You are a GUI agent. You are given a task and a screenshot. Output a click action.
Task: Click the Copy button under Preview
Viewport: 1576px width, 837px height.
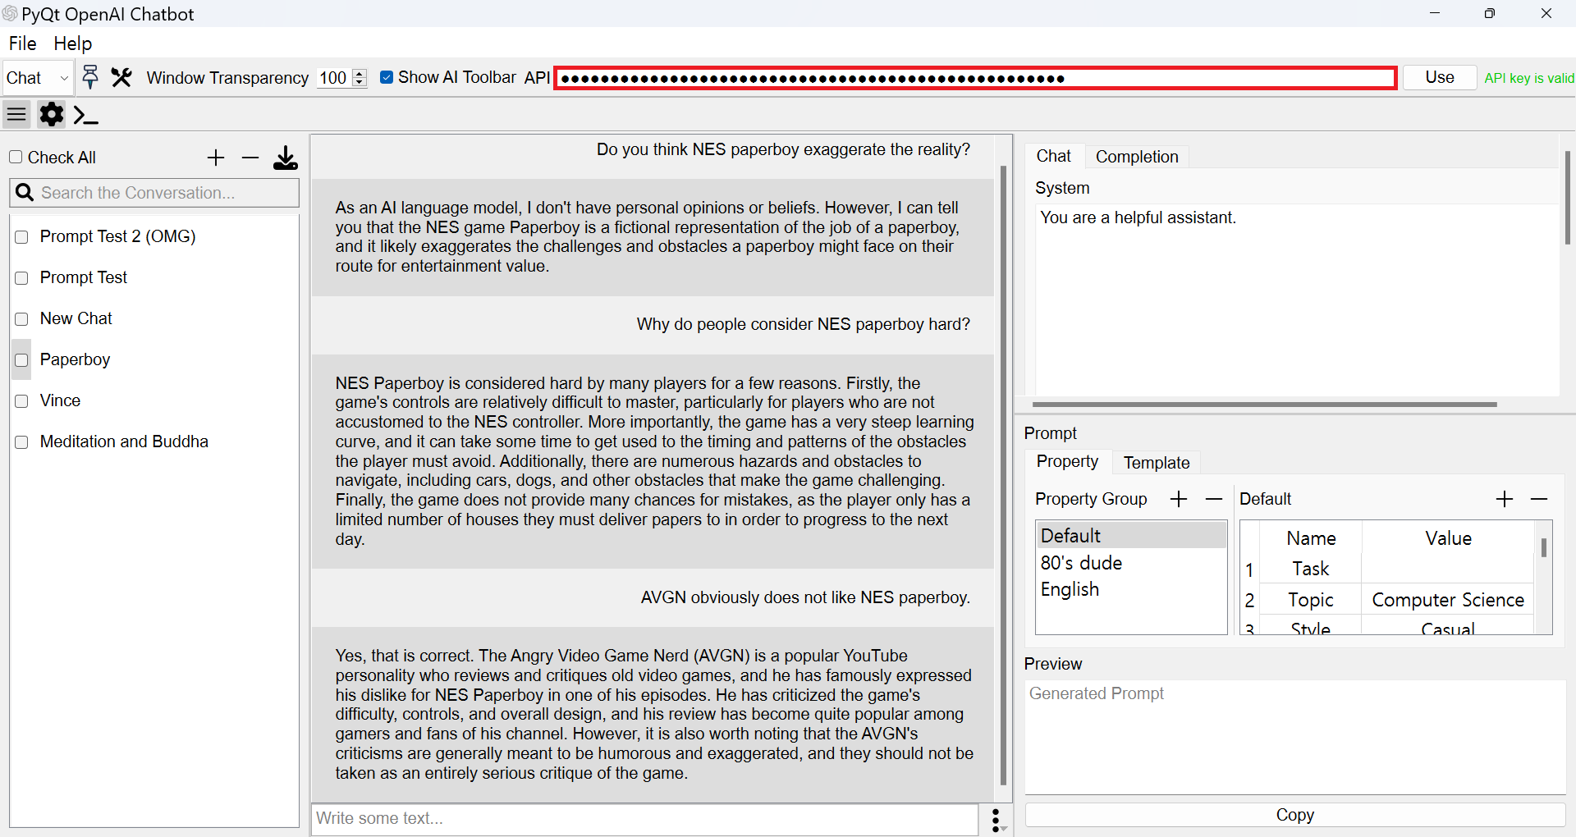coord(1295,815)
